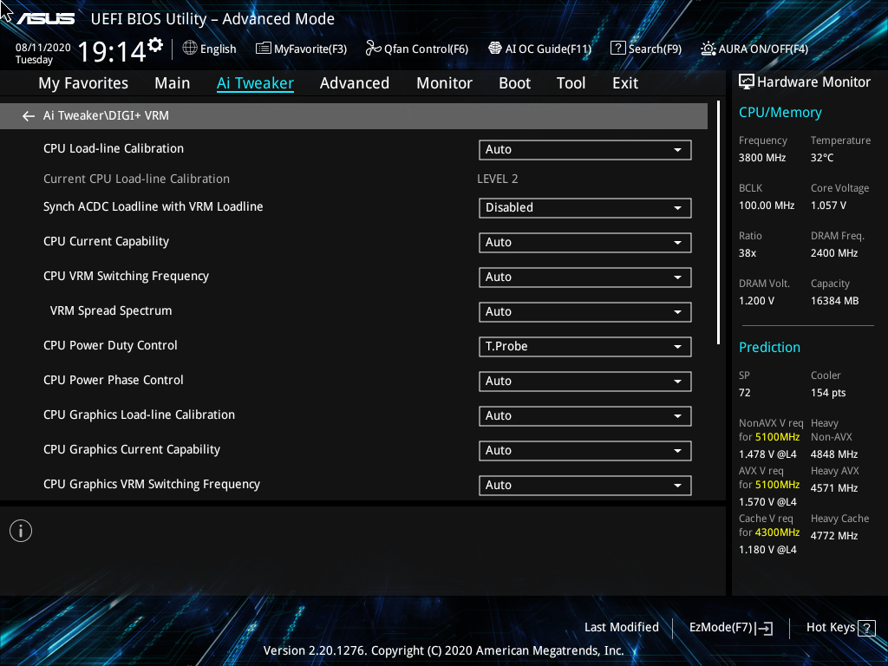Click the settings list scrollbar
The height and width of the screenshot is (666, 888).
click(718, 223)
